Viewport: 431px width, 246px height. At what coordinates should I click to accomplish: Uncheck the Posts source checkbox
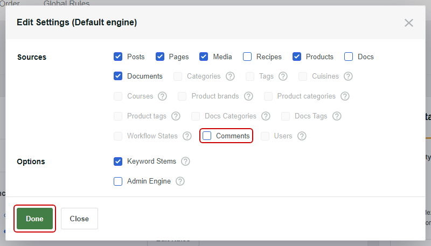click(118, 57)
